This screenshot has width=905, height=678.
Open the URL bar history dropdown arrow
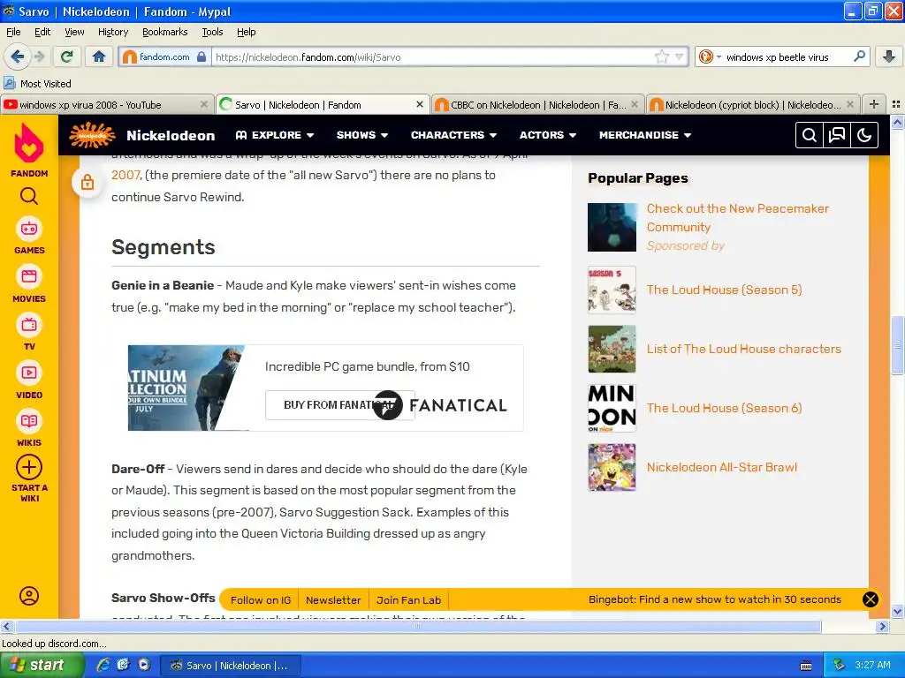(x=680, y=56)
